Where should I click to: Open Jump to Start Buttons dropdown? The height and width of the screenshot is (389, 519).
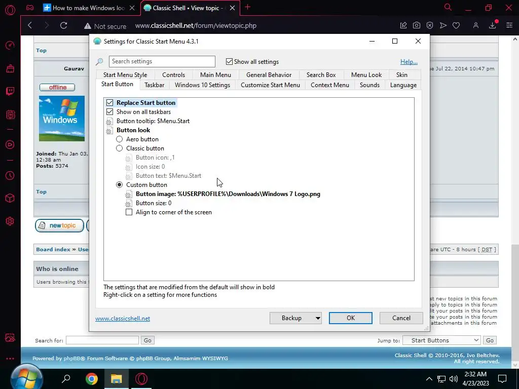[441, 340]
